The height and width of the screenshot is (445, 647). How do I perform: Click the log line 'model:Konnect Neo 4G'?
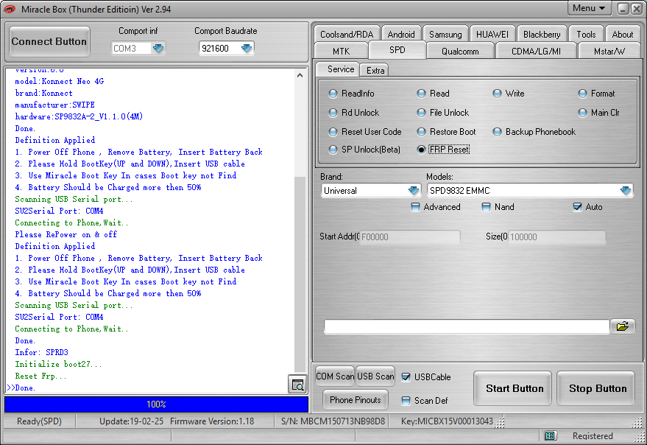coord(60,81)
